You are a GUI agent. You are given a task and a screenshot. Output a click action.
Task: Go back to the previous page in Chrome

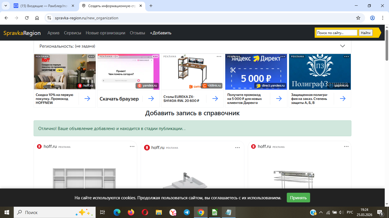coord(6,18)
